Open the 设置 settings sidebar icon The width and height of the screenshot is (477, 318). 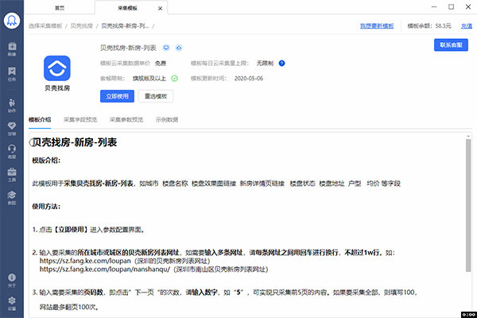pos(11,303)
